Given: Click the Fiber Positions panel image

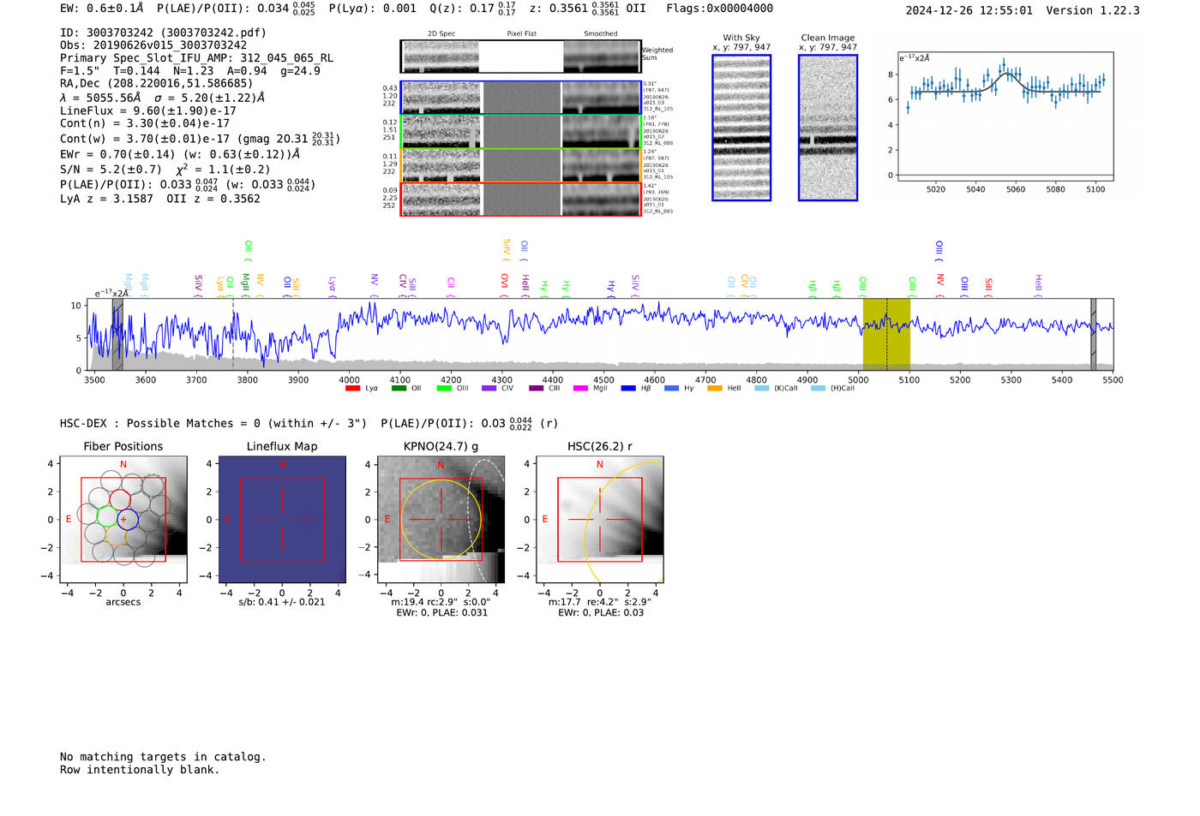Looking at the screenshot, I should [x=123, y=520].
